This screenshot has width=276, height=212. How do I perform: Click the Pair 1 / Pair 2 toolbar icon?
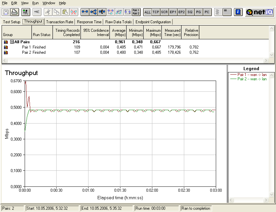coord(136,12)
